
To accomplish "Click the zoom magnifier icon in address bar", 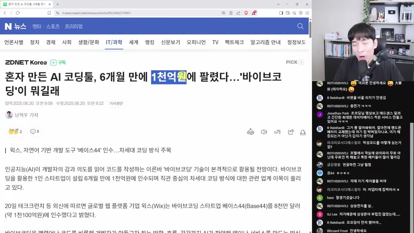I will click(223, 13).
